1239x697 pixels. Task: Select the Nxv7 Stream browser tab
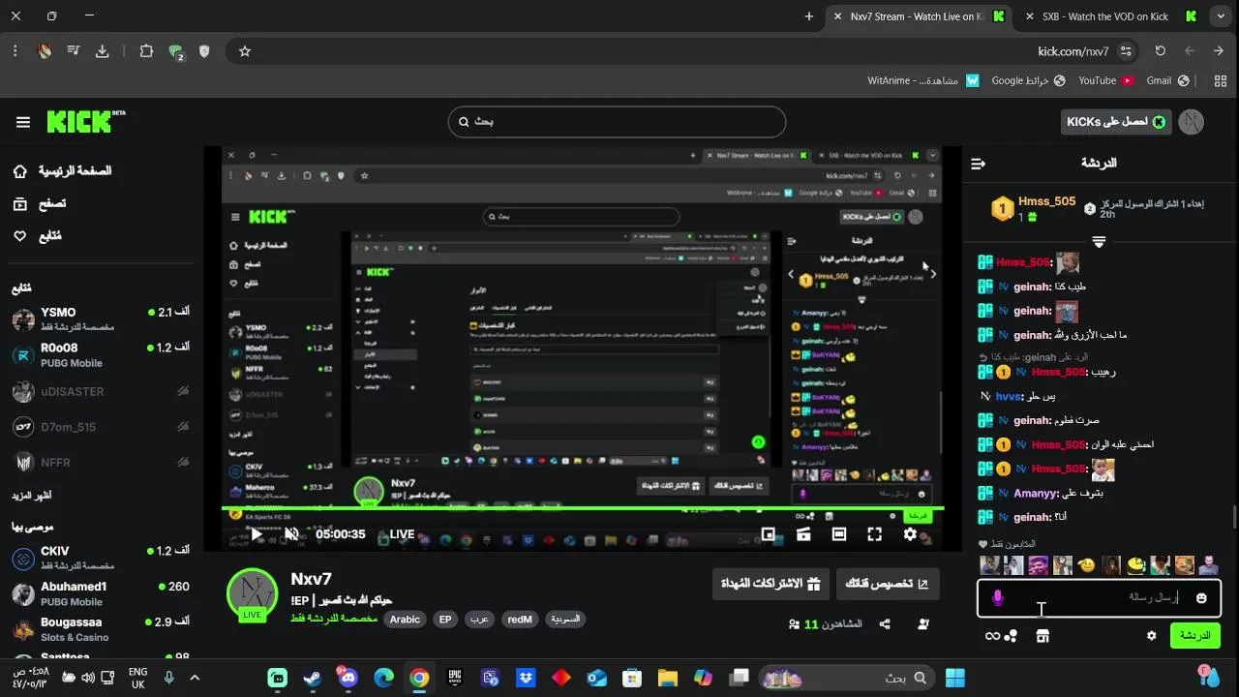tap(918, 16)
